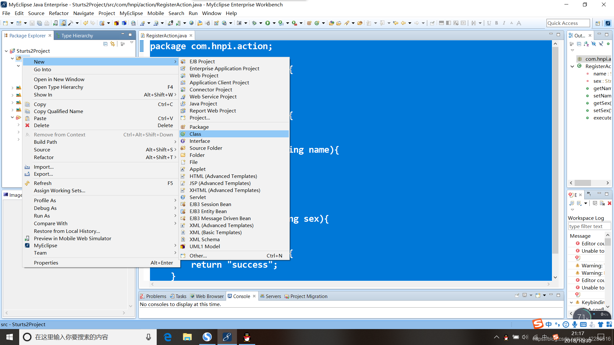Screen dimensions: 614x345
Task: Click the Sogou input method logo
Action: point(538,324)
